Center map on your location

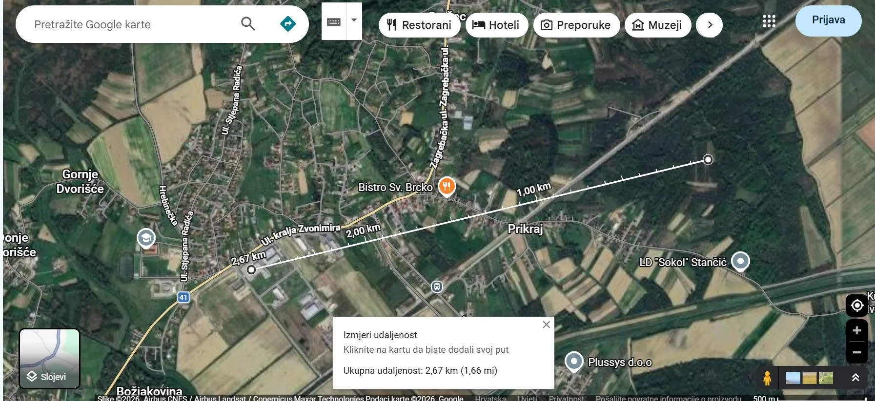point(856,306)
